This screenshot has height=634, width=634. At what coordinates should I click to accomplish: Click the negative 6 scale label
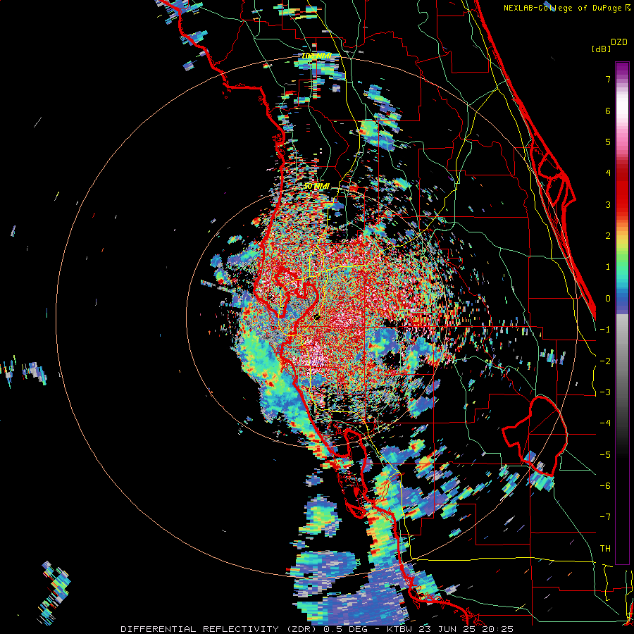tap(605, 486)
